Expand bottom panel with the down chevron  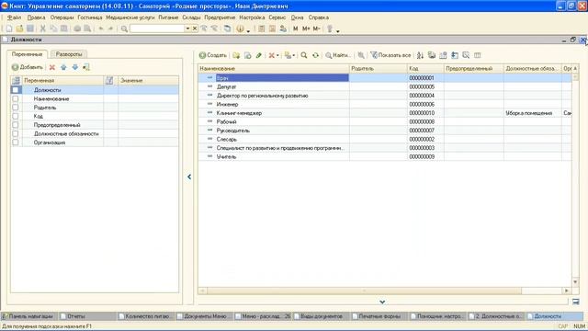point(382,302)
